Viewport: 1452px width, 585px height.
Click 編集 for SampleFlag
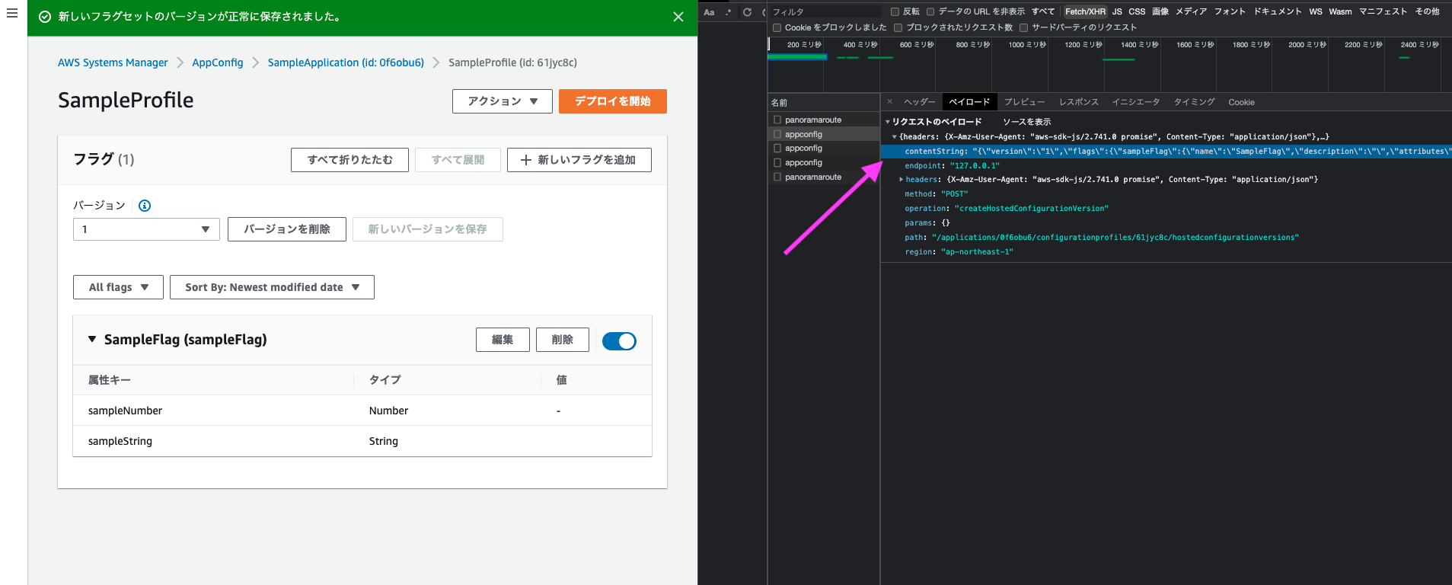(503, 340)
